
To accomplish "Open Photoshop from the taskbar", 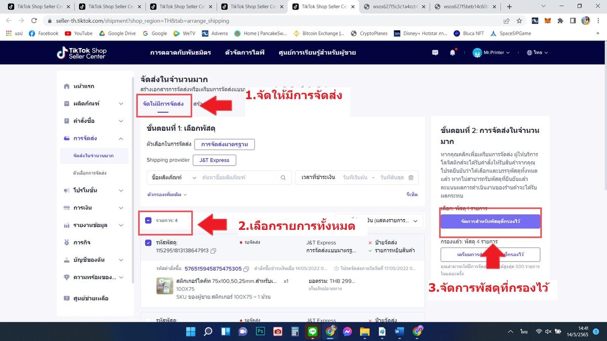I will [x=261, y=331].
